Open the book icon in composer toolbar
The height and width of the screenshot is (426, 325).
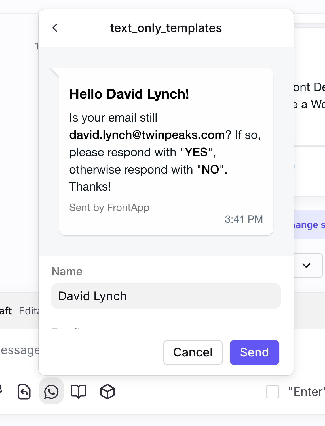coord(79,392)
